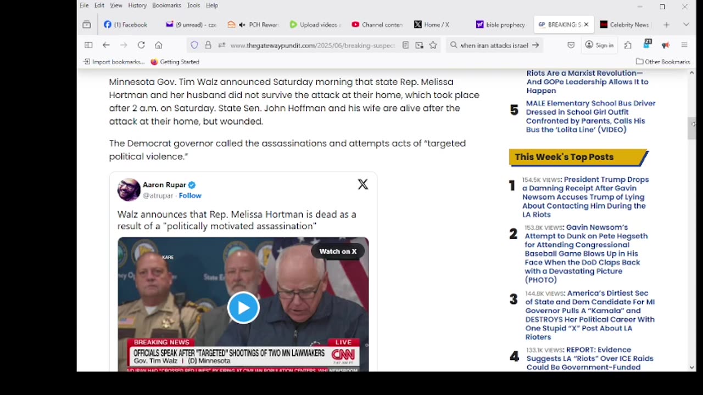The image size is (703, 395).
Task: Click the Aaron Rupar name link
Action: pyautogui.click(x=165, y=185)
